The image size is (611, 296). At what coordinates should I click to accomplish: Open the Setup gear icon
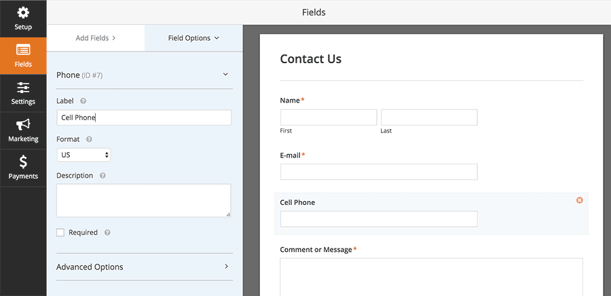pyautogui.click(x=23, y=14)
